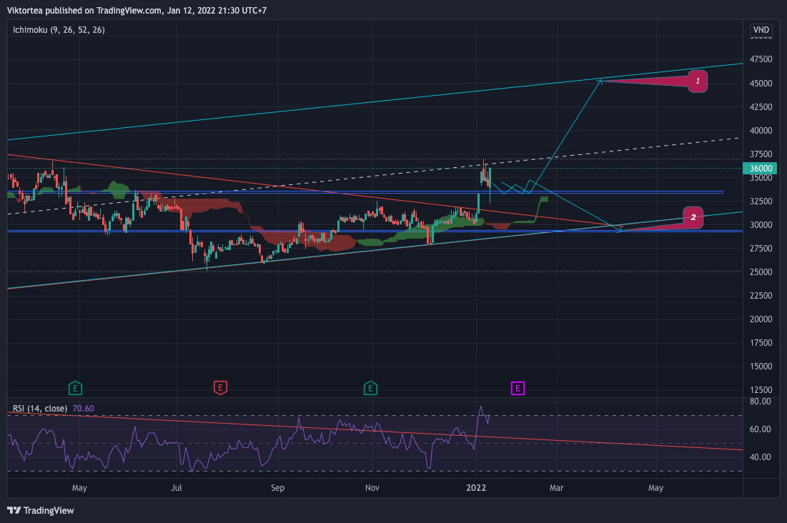
Task: Click the 60.00 RSI axis label
Action: 761,429
